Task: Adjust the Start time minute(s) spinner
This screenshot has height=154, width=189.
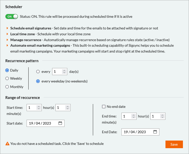Action: (x=68, y=108)
